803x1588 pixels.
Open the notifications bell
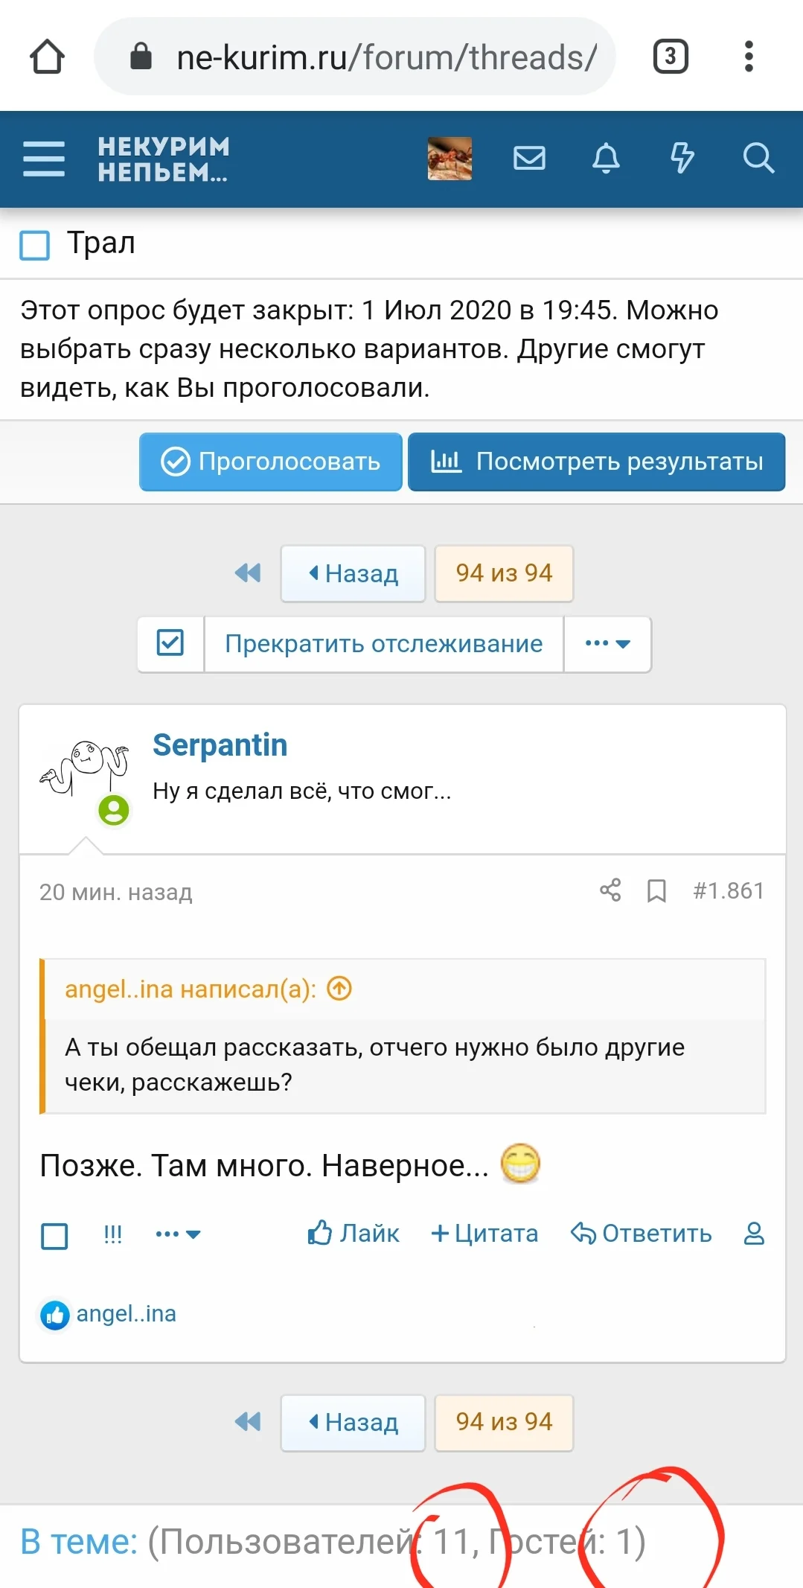pos(606,159)
